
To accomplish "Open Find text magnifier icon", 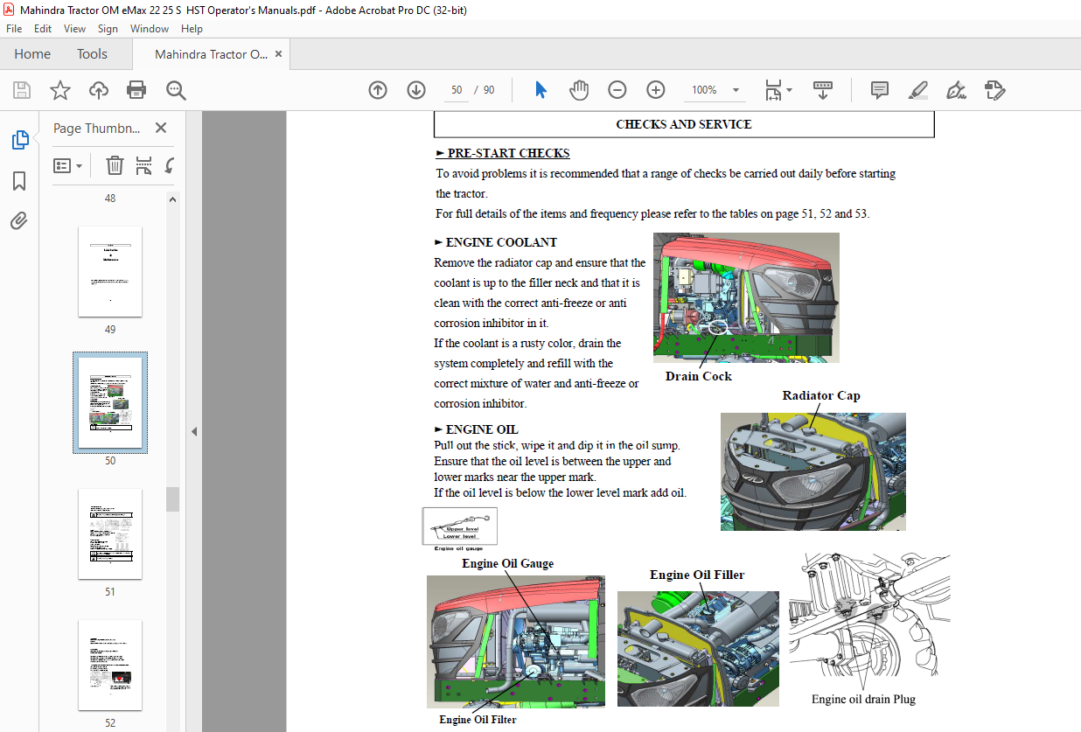I will [176, 90].
